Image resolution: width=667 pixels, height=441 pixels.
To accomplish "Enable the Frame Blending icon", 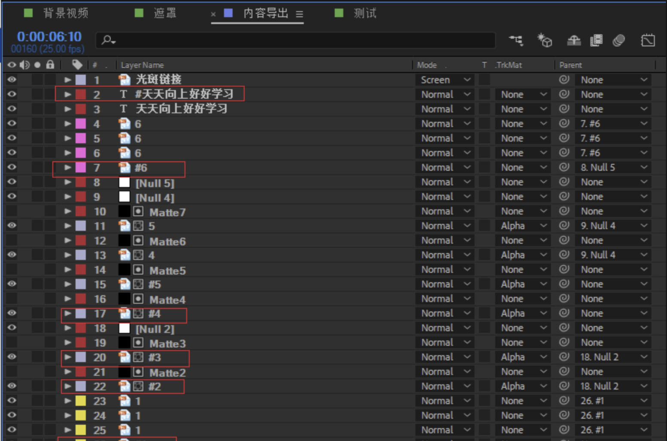I will [596, 40].
